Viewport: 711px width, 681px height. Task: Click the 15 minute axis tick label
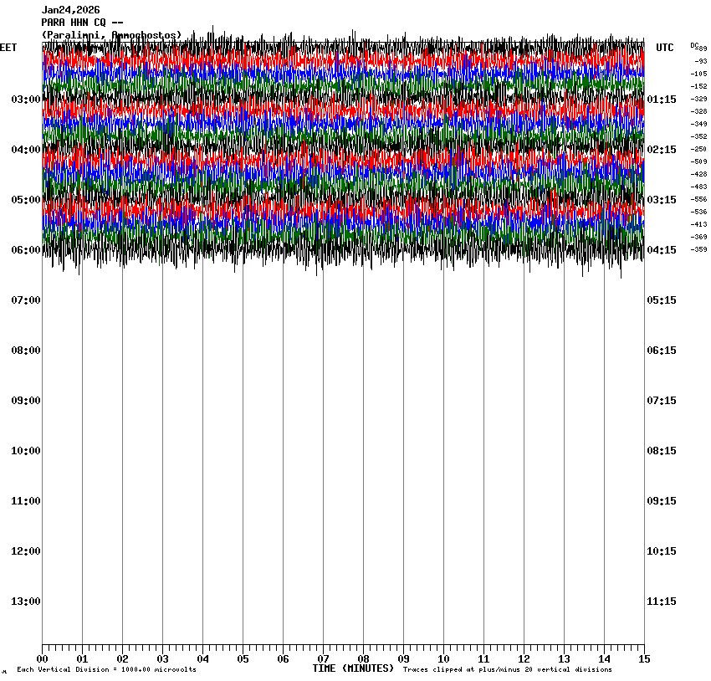click(x=643, y=659)
